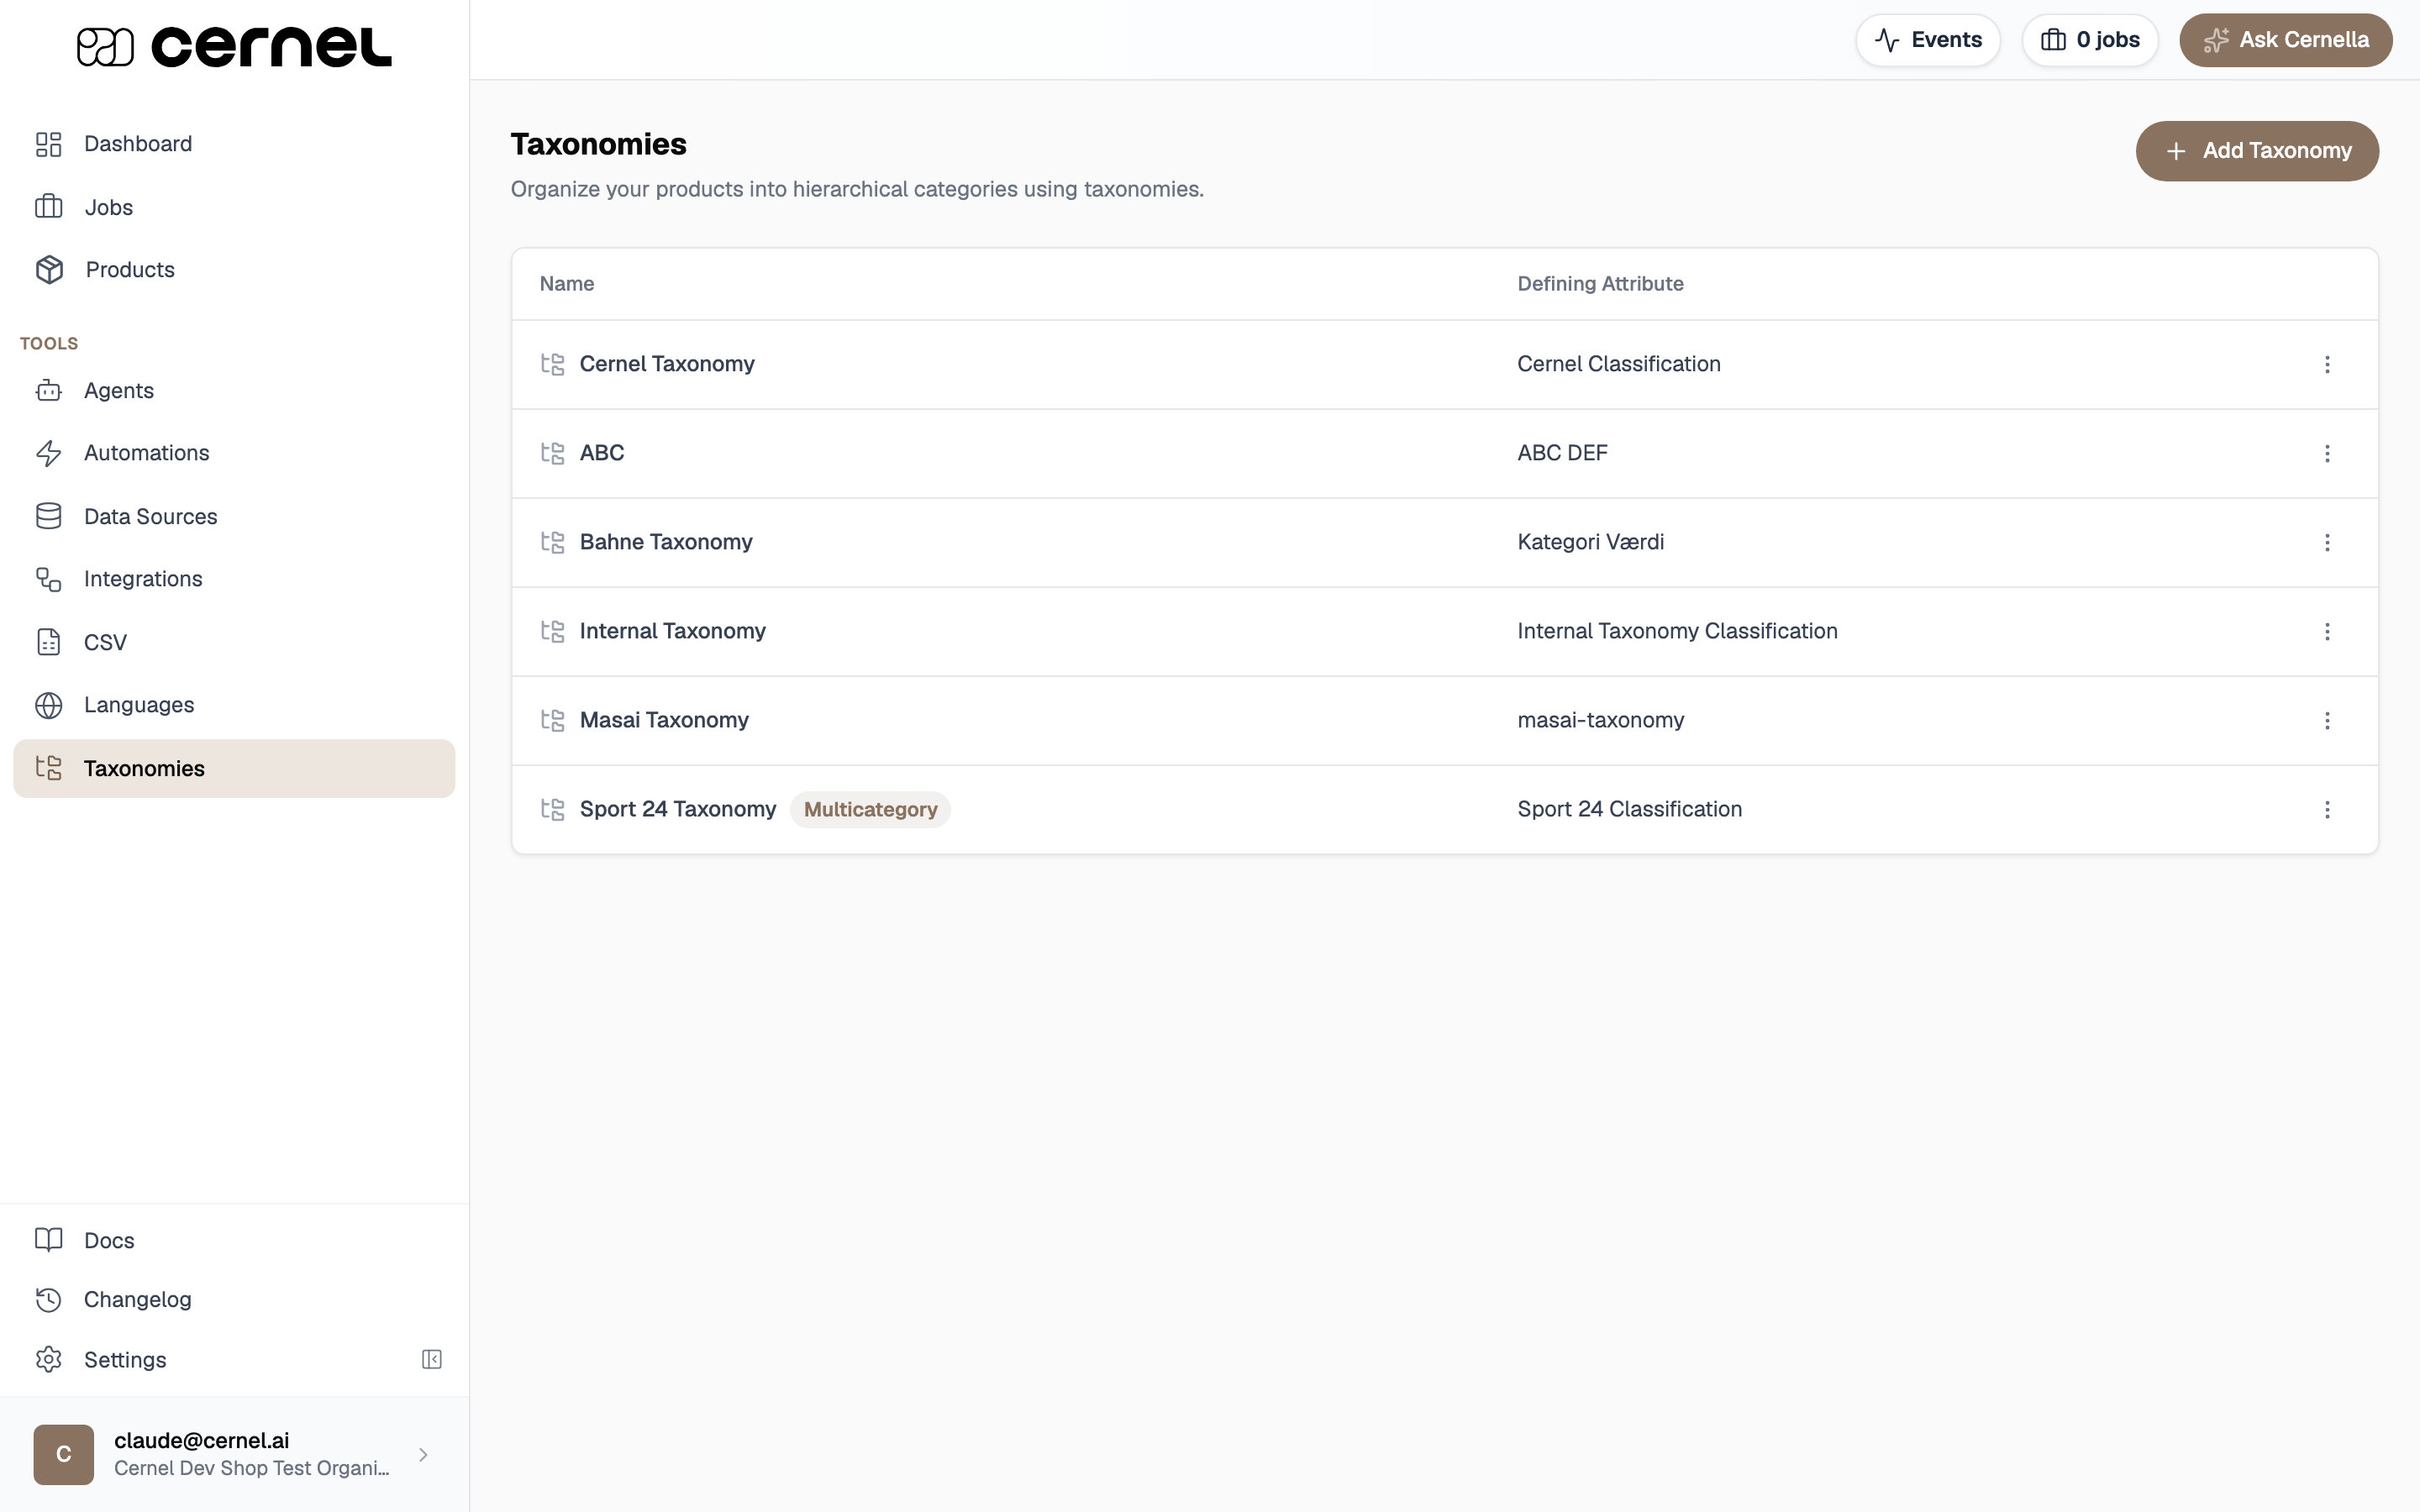Open the Bahne Taxonomy row name
Viewport: 2420px width, 1512px height.
pyautogui.click(x=666, y=542)
